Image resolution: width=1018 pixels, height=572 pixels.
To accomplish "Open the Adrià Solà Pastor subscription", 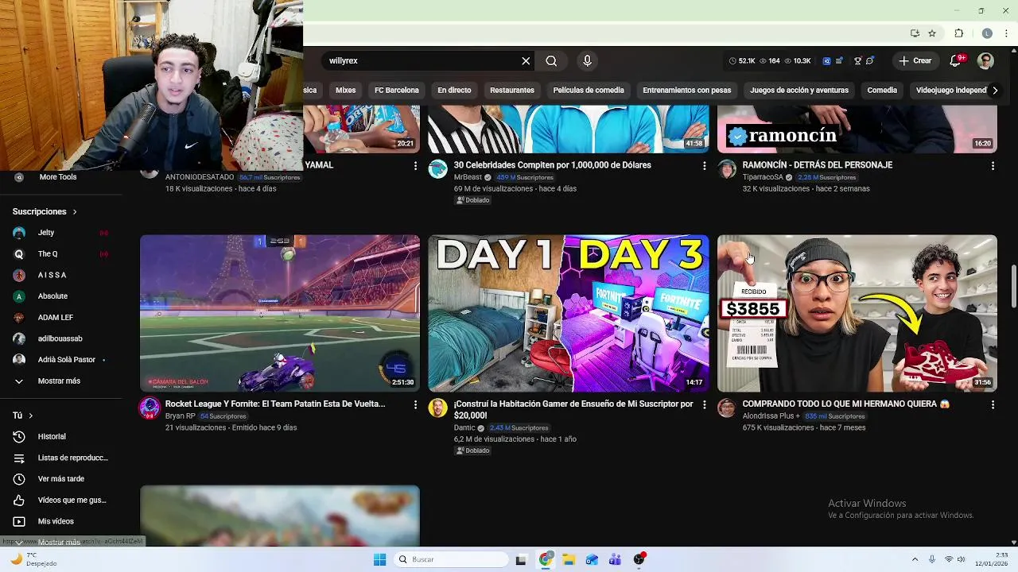I will point(60,360).
